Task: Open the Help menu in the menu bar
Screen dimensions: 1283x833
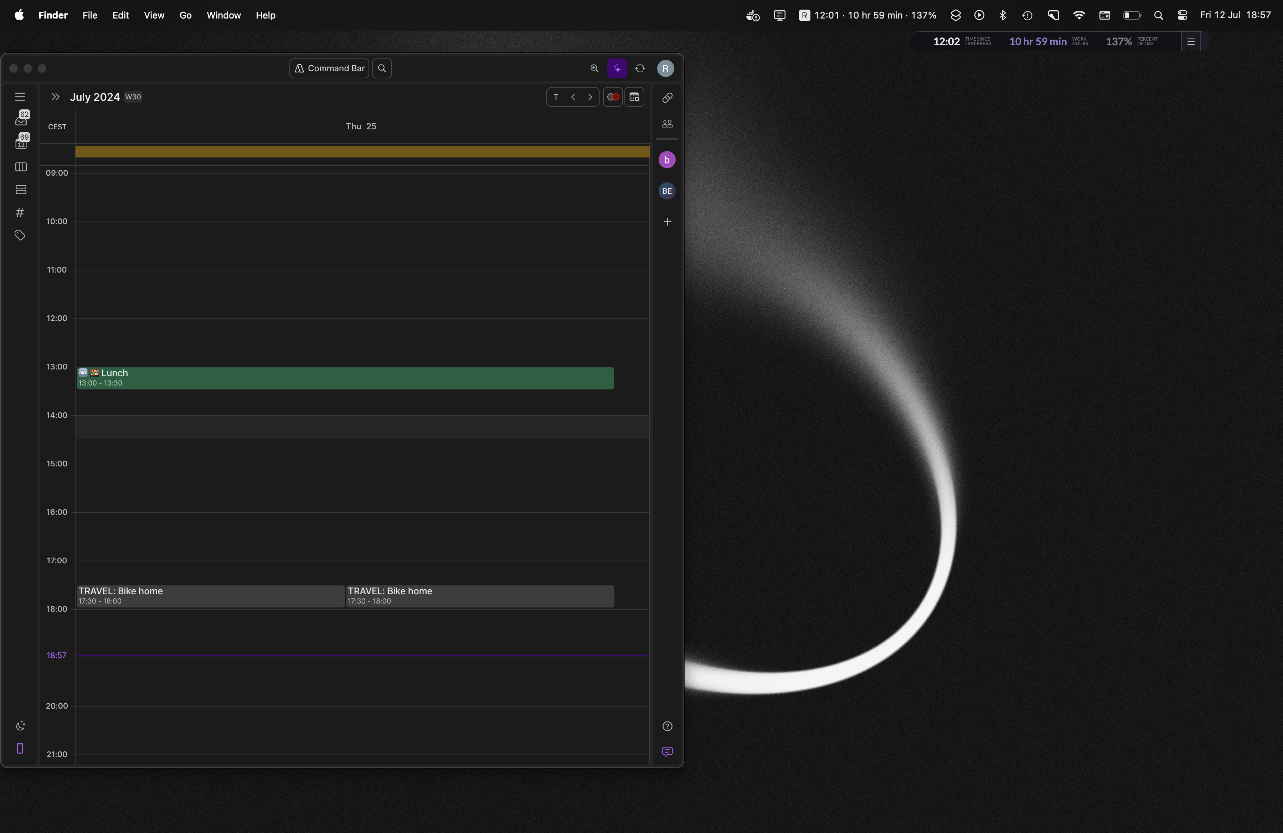Action: [266, 15]
